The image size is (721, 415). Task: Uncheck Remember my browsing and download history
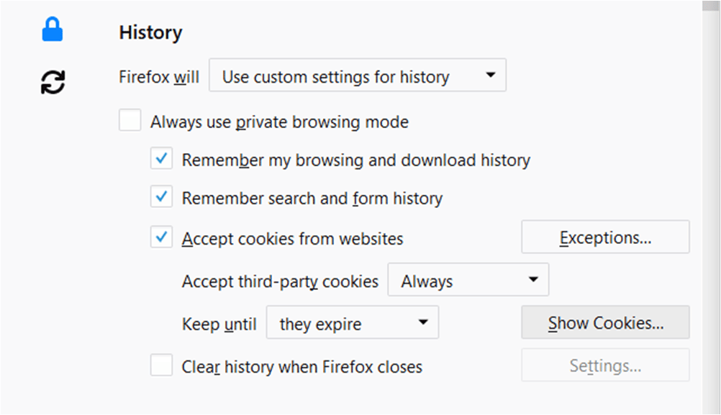coord(161,158)
